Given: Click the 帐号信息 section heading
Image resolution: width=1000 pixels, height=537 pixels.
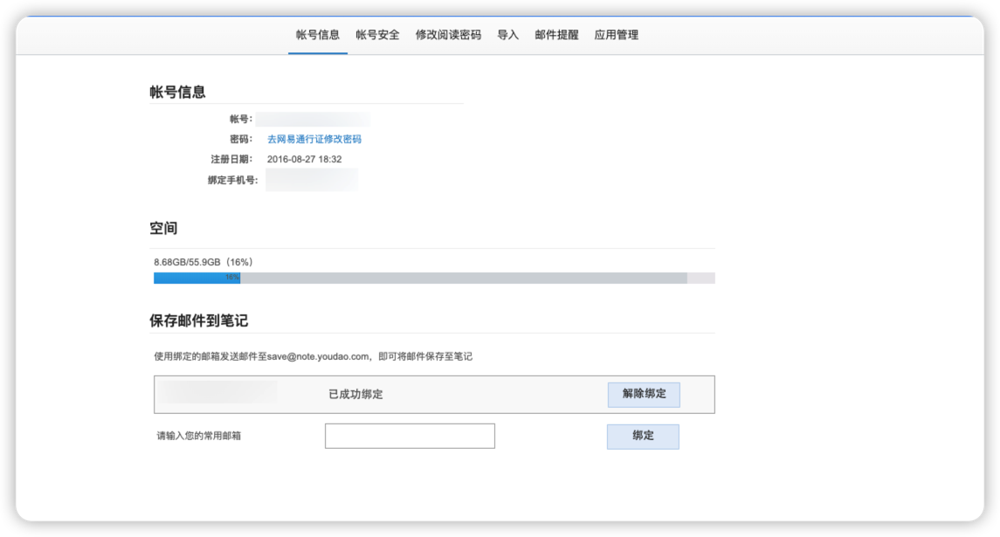Looking at the screenshot, I should point(177,93).
